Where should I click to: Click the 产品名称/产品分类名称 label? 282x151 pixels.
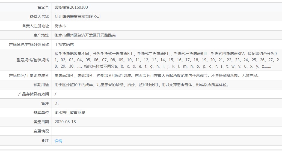(x=29, y=44)
